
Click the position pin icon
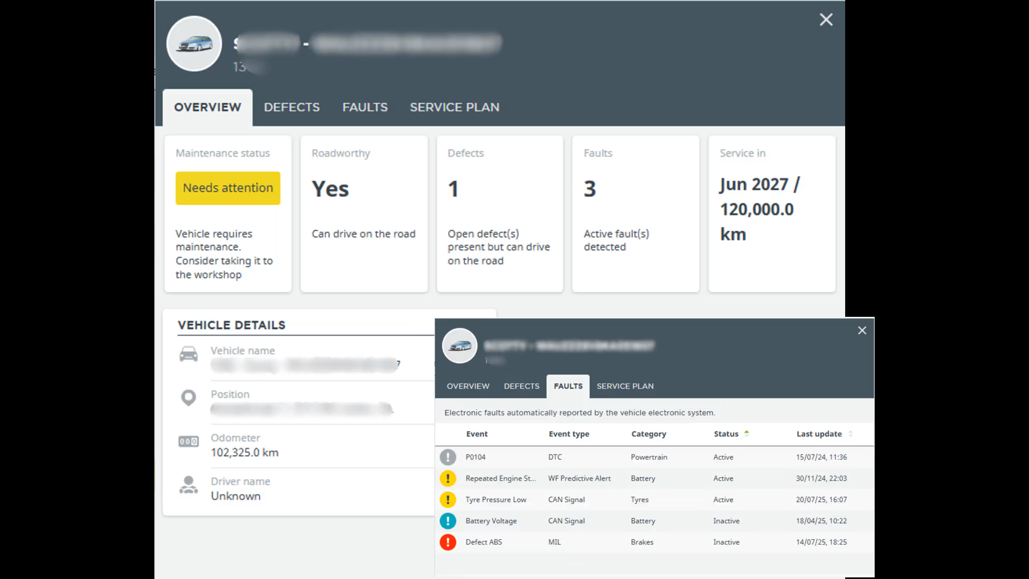point(188,398)
